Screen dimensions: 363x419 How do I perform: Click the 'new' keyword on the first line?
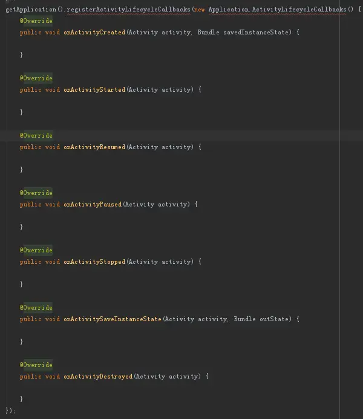(x=200, y=10)
